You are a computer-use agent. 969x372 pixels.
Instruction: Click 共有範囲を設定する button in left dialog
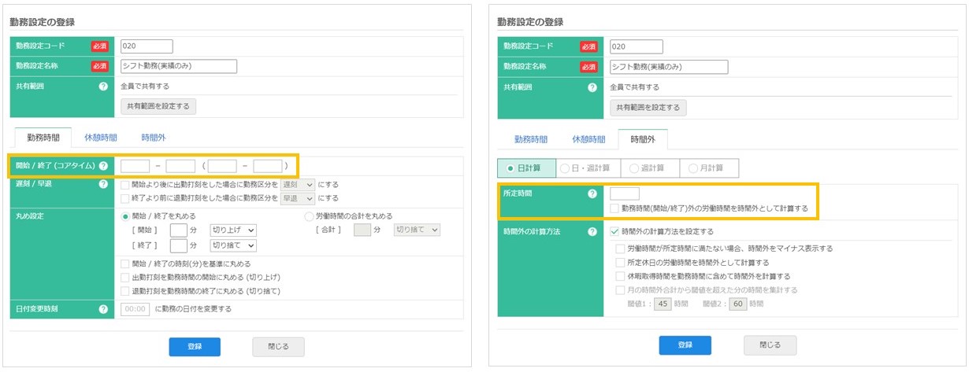coord(158,106)
